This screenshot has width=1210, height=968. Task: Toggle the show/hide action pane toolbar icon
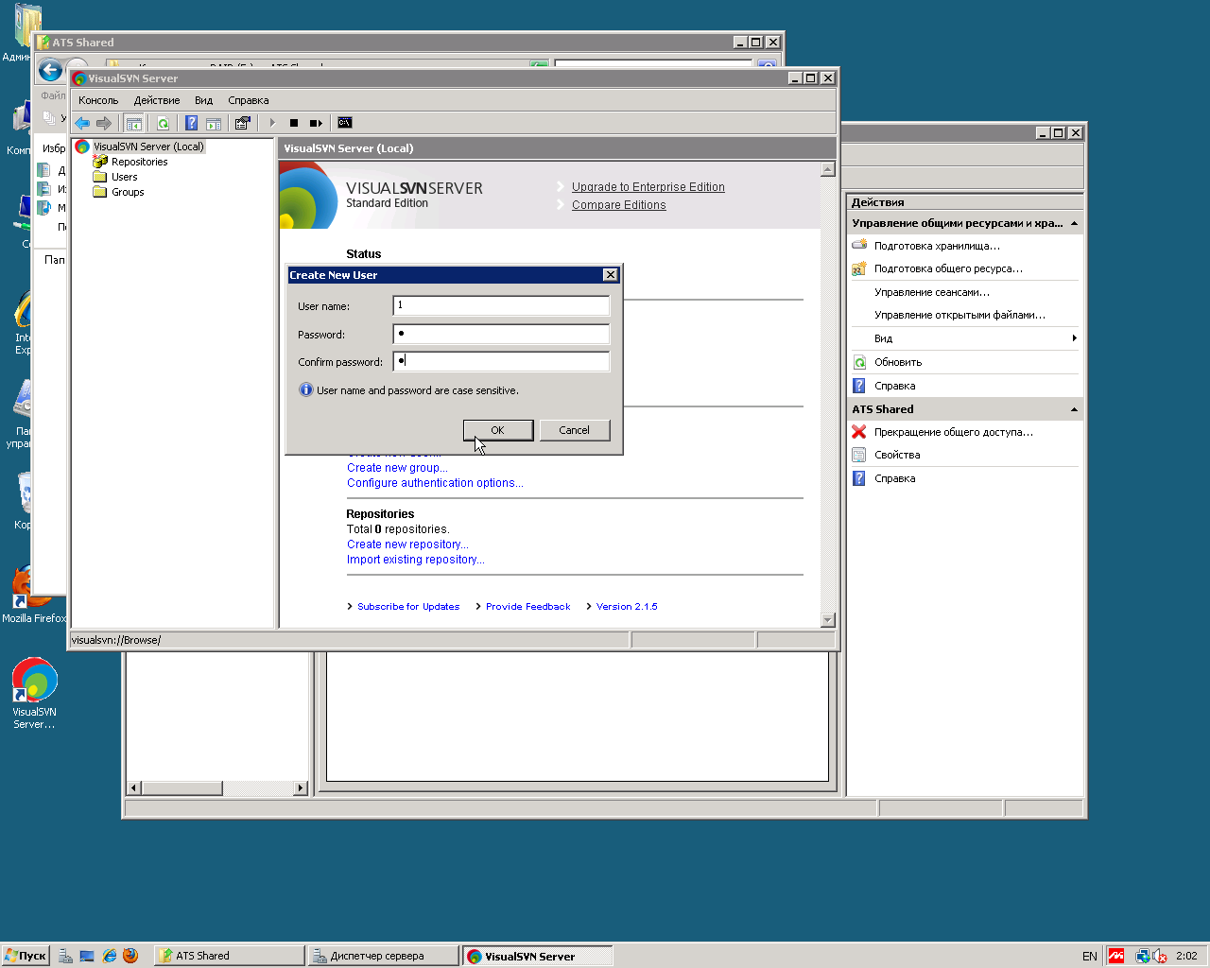(214, 123)
